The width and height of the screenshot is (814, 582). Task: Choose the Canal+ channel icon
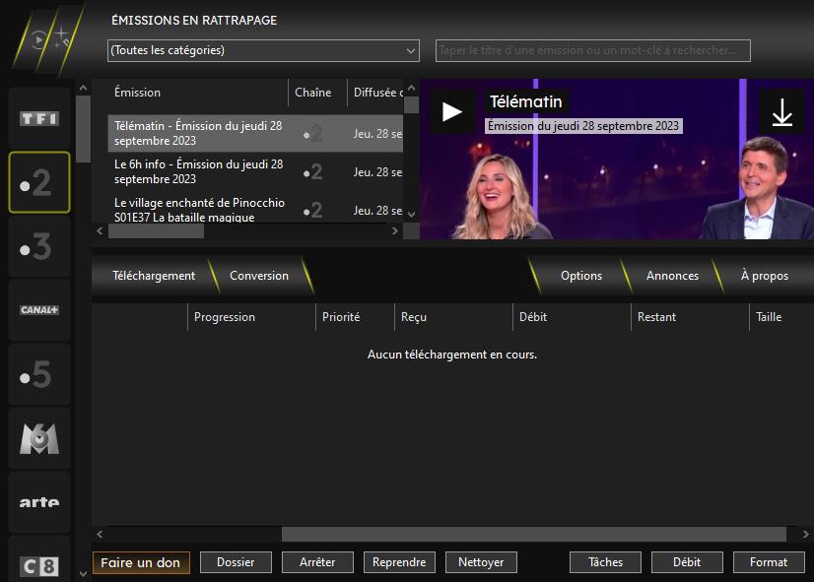(39, 310)
